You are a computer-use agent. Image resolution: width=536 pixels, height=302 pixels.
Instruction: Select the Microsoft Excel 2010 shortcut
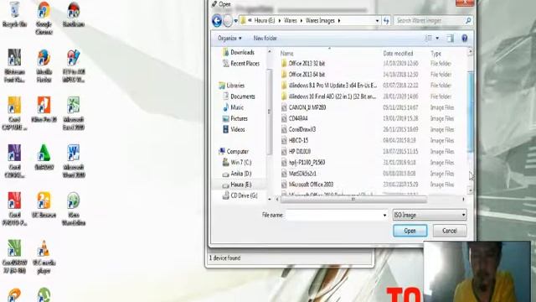point(73,113)
